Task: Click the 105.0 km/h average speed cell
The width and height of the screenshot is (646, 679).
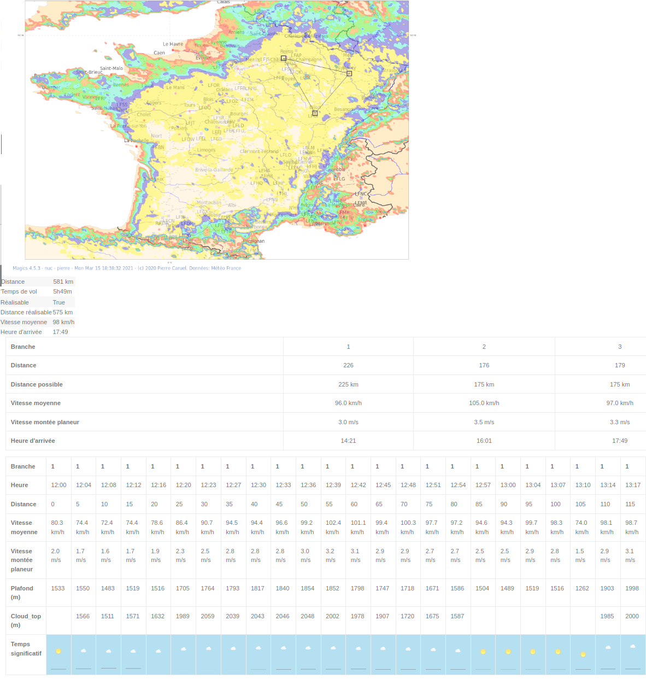Action: tap(484, 403)
